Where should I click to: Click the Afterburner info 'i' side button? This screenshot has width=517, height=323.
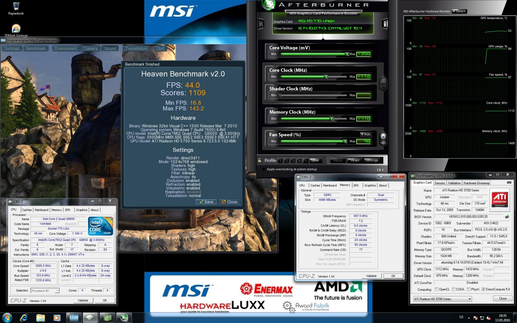pos(385,24)
